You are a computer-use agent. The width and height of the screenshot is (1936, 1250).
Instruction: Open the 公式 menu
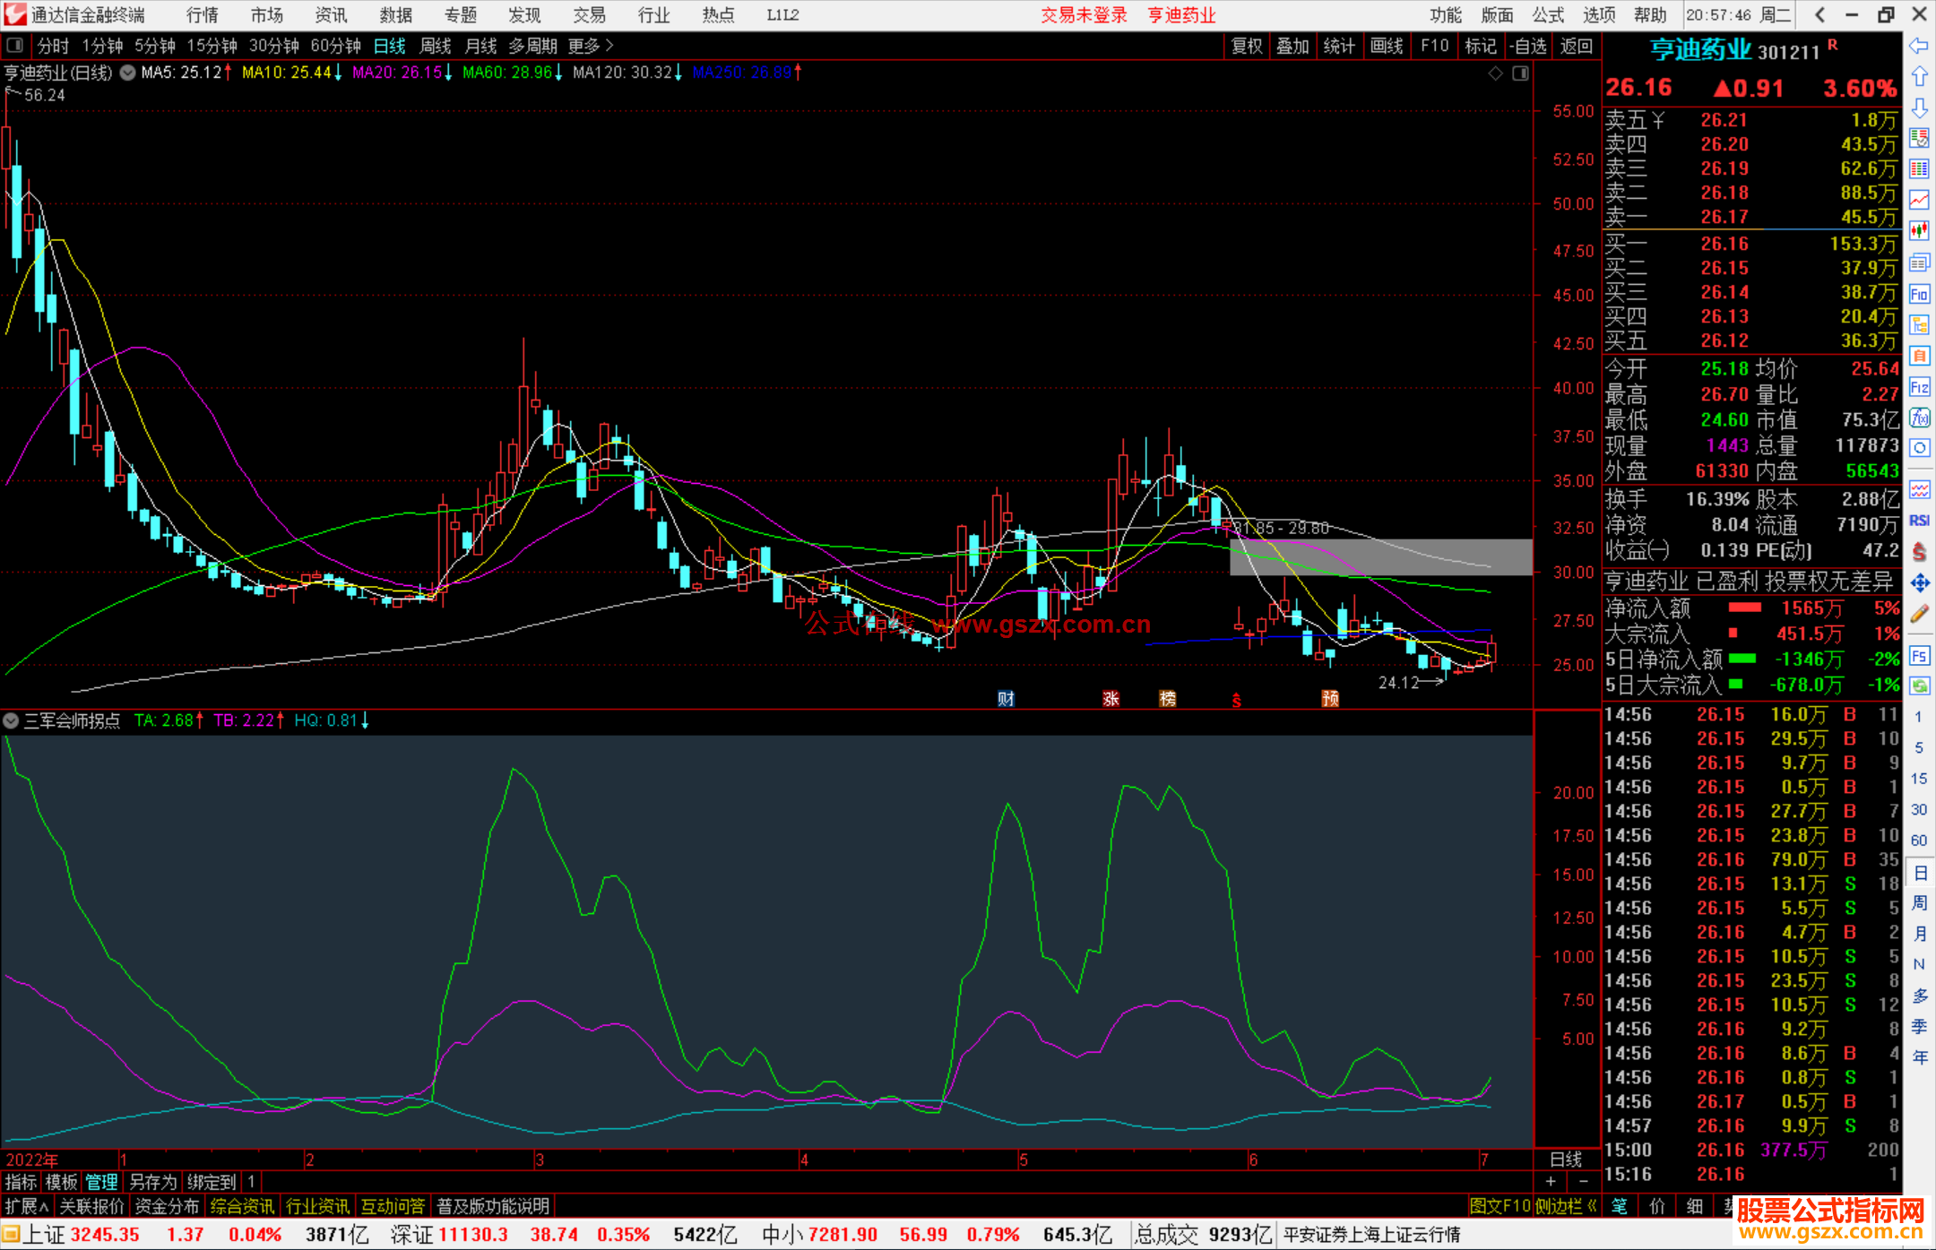(1547, 15)
